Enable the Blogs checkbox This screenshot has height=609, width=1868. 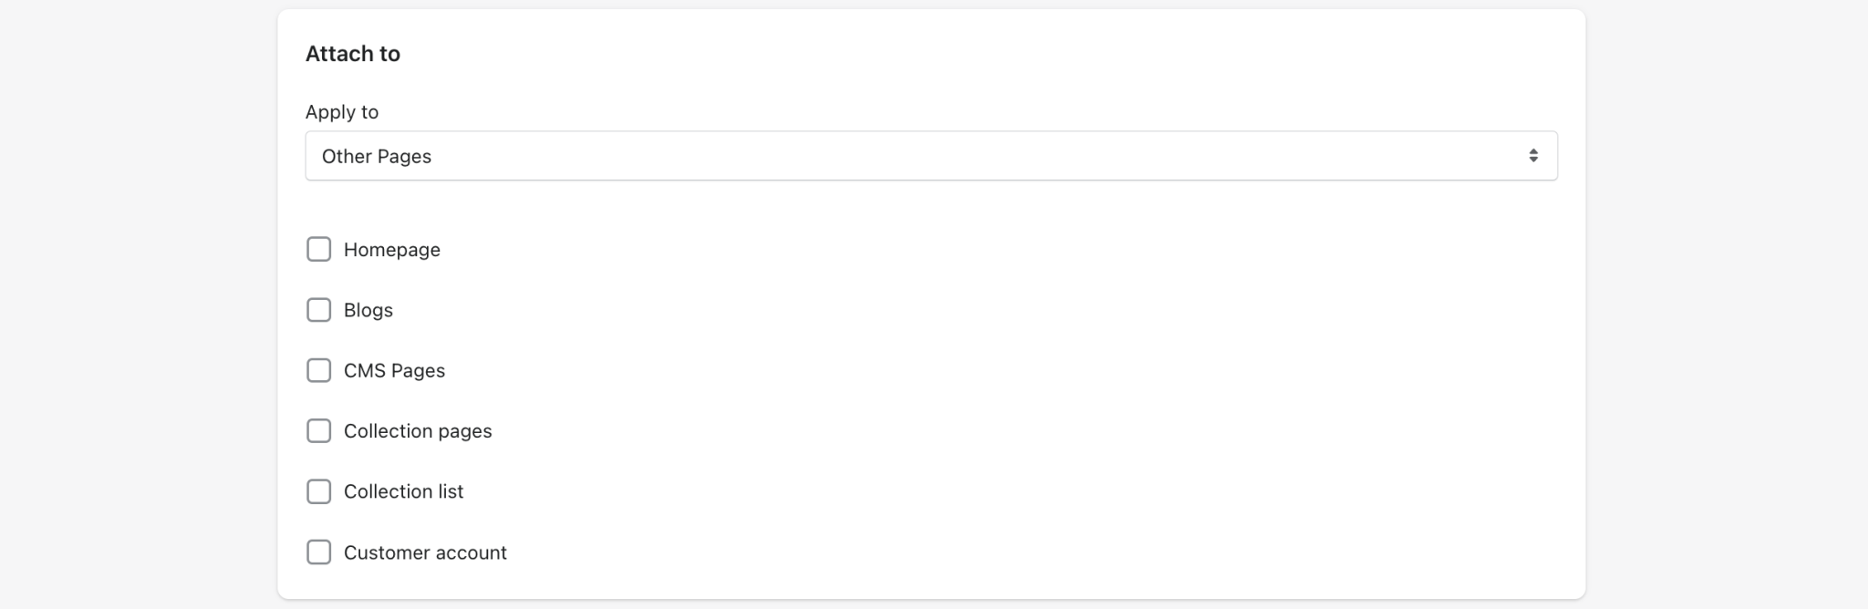318,310
